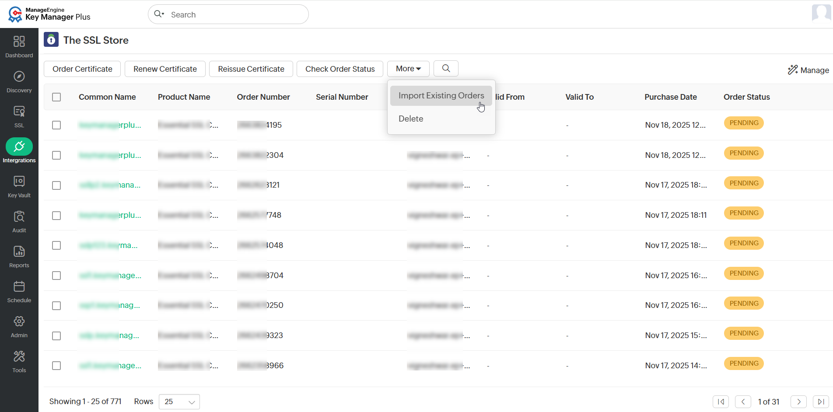This screenshot has height=412, width=833.
Task: Click the SSL Store lock icon
Action: click(x=51, y=40)
